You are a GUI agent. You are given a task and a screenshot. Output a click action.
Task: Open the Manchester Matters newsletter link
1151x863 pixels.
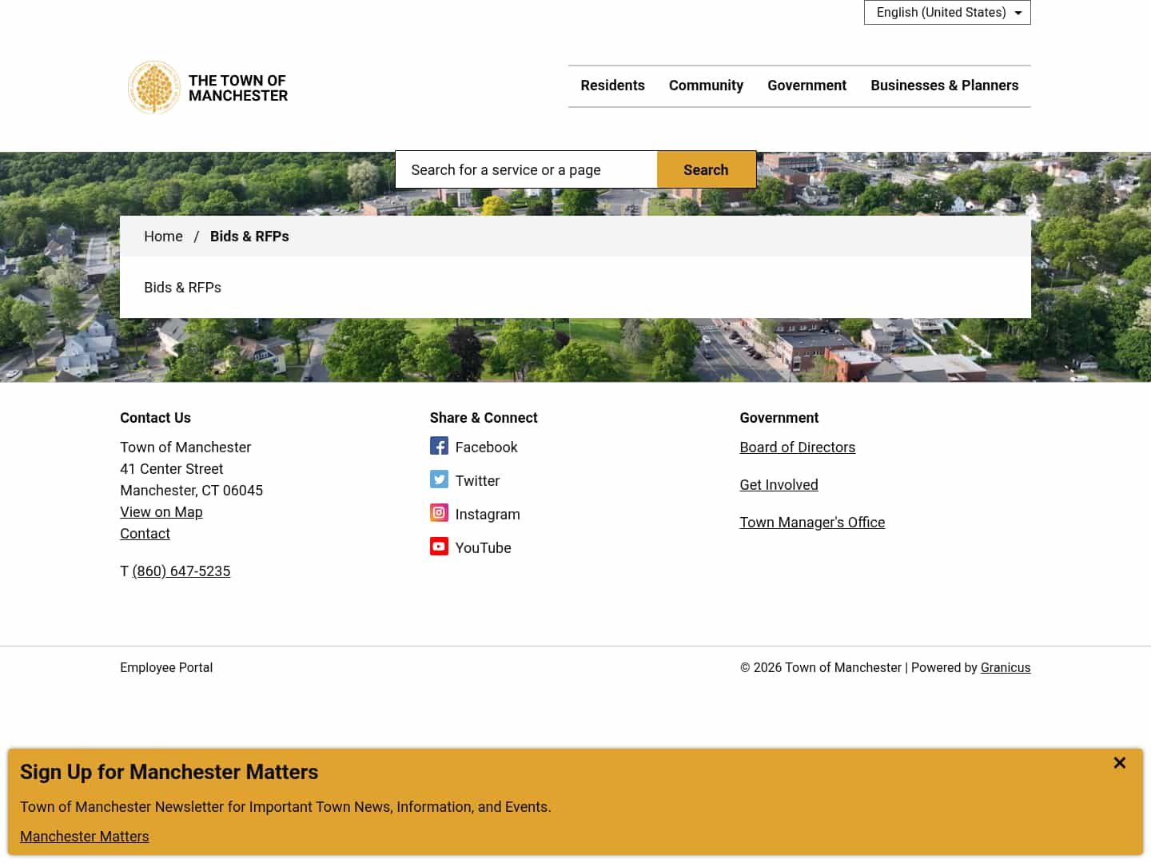(84, 836)
